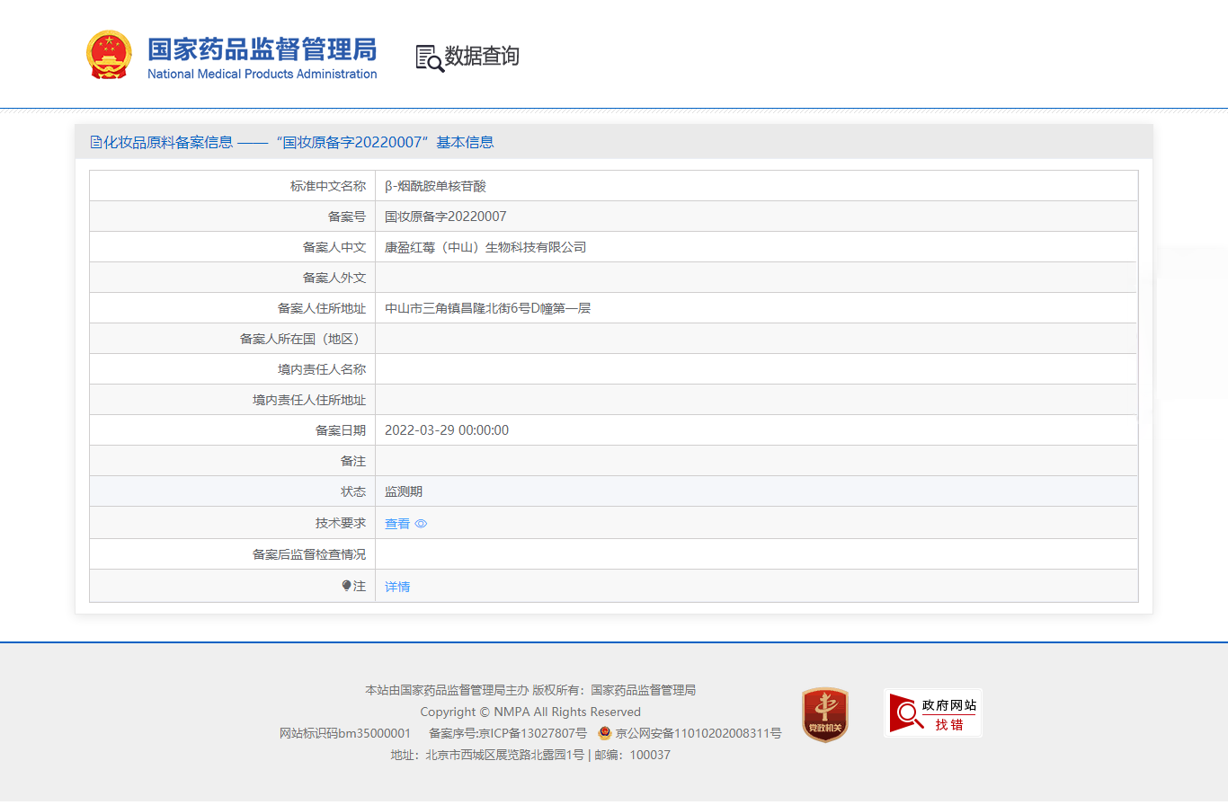Click the filing number value 国妆原备字20220007

pos(445,217)
